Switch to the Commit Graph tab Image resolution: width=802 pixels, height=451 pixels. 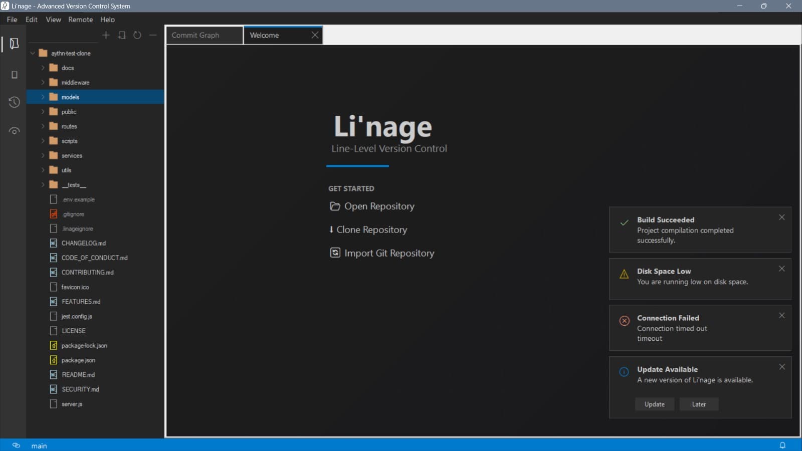[205, 35]
